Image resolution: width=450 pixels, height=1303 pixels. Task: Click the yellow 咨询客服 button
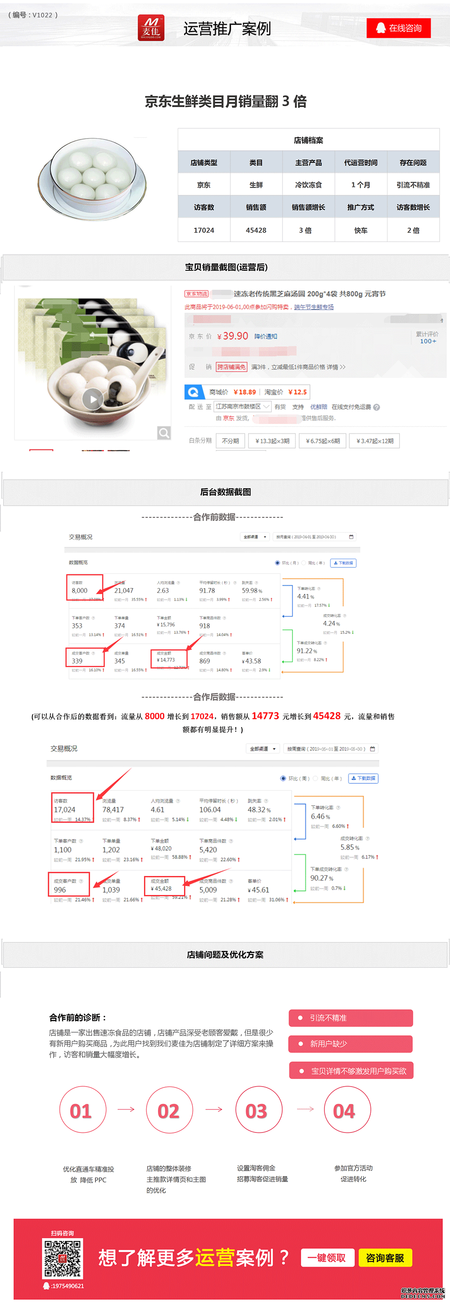click(385, 1258)
